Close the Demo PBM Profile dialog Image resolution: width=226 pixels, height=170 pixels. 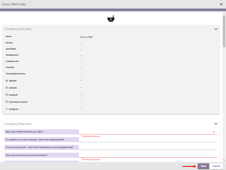tap(221, 4)
